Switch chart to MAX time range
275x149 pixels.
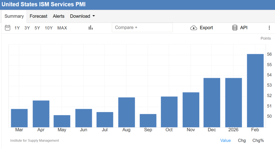(62, 28)
